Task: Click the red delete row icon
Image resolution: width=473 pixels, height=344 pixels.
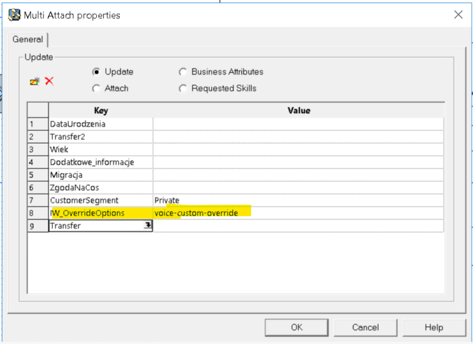Action: coord(49,81)
